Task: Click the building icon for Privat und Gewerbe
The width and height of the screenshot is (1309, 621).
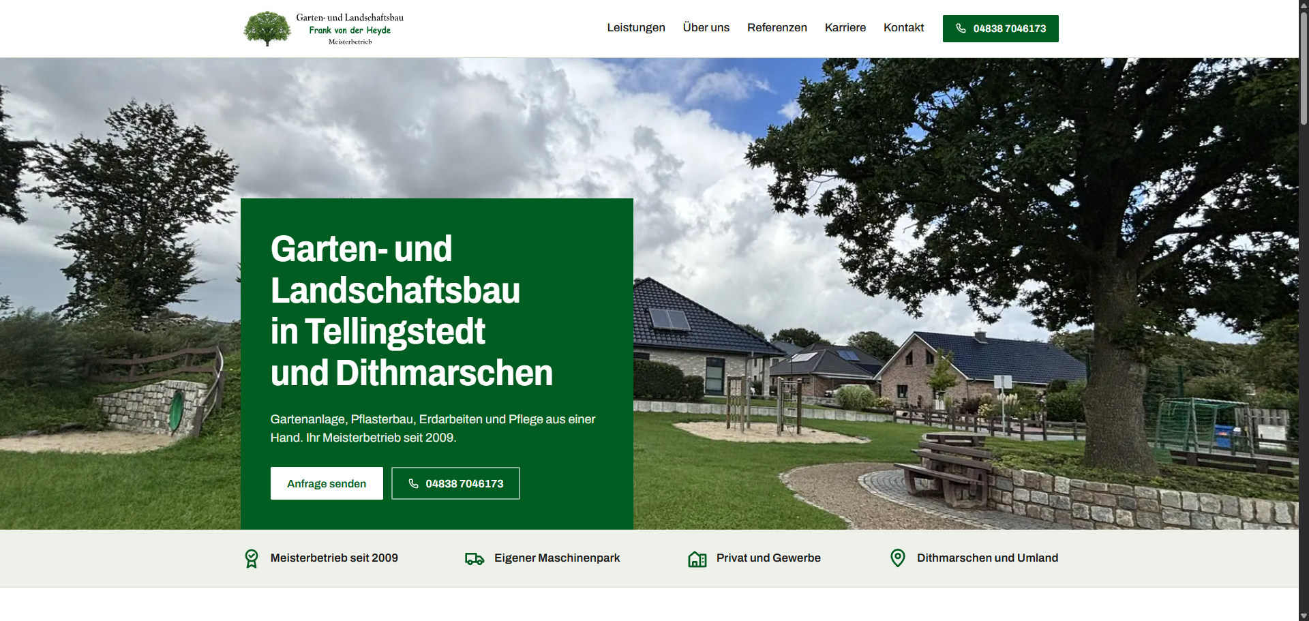Action: [697, 559]
